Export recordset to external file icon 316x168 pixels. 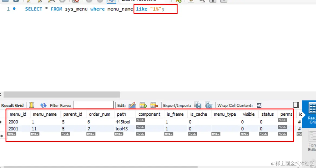(x=198, y=105)
